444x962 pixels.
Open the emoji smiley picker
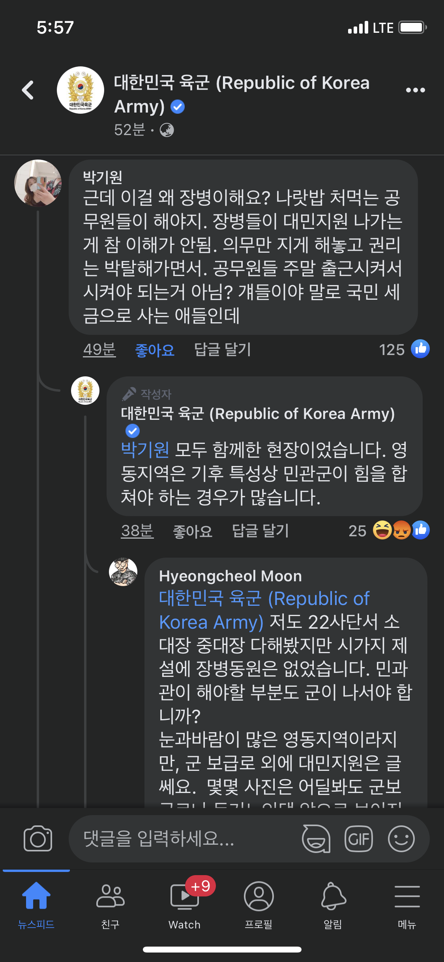pyautogui.click(x=401, y=838)
